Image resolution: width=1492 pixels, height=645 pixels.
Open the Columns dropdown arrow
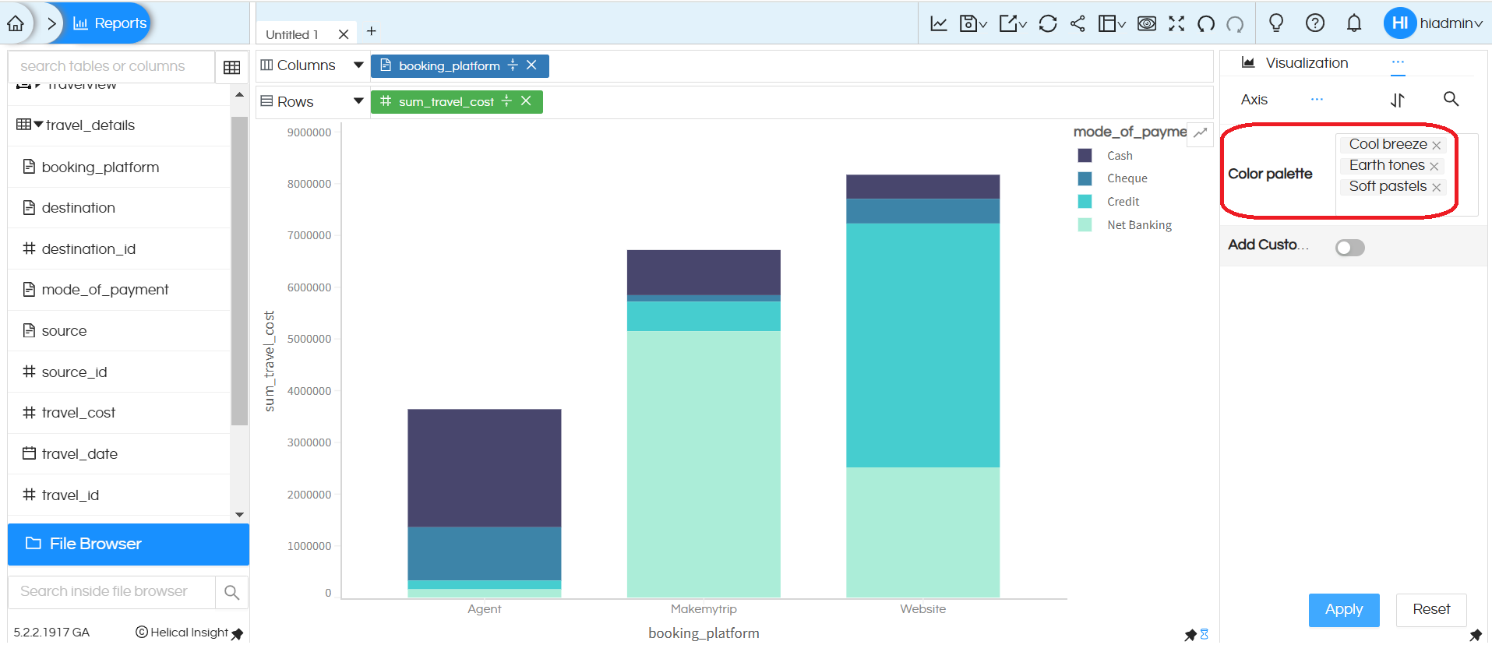pos(358,65)
